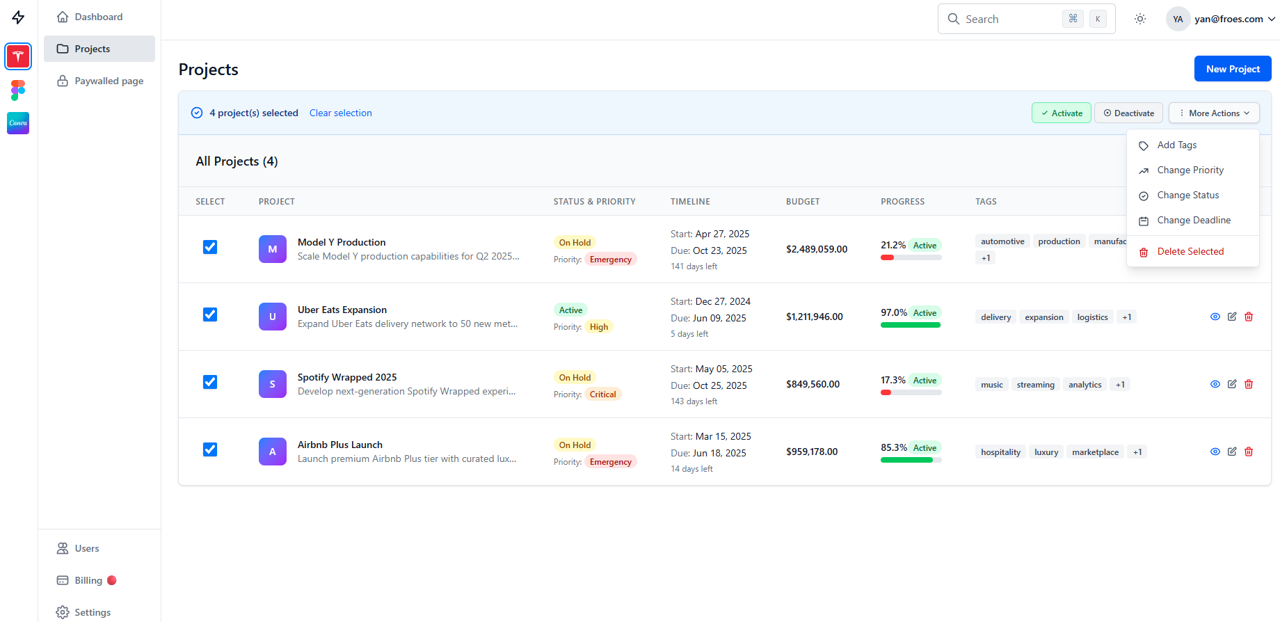1280x622 pixels.
Task: Uncheck Spotify Wrapped 2025 checkbox
Action: click(210, 382)
